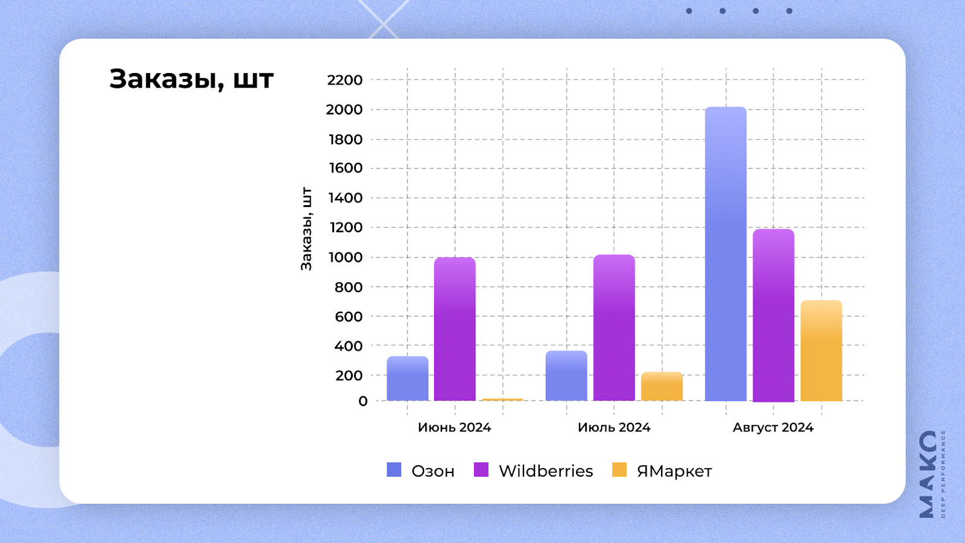Viewport: 965px width, 543px height.
Task: Click the 400 y-axis value
Action: (349, 346)
